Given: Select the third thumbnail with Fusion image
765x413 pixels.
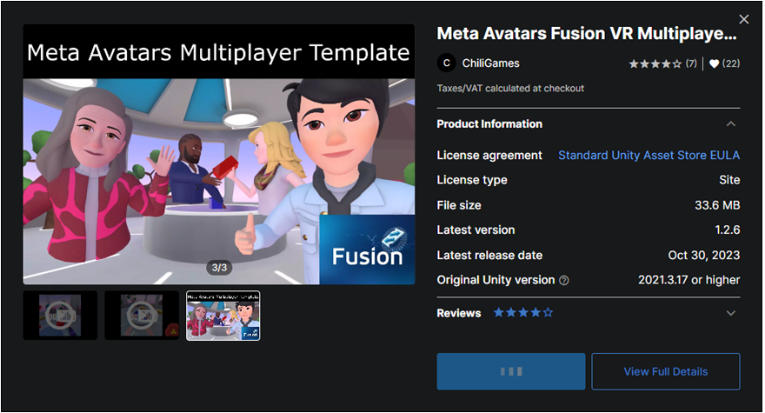Looking at the screenshot, I should [x=223, y=316].
